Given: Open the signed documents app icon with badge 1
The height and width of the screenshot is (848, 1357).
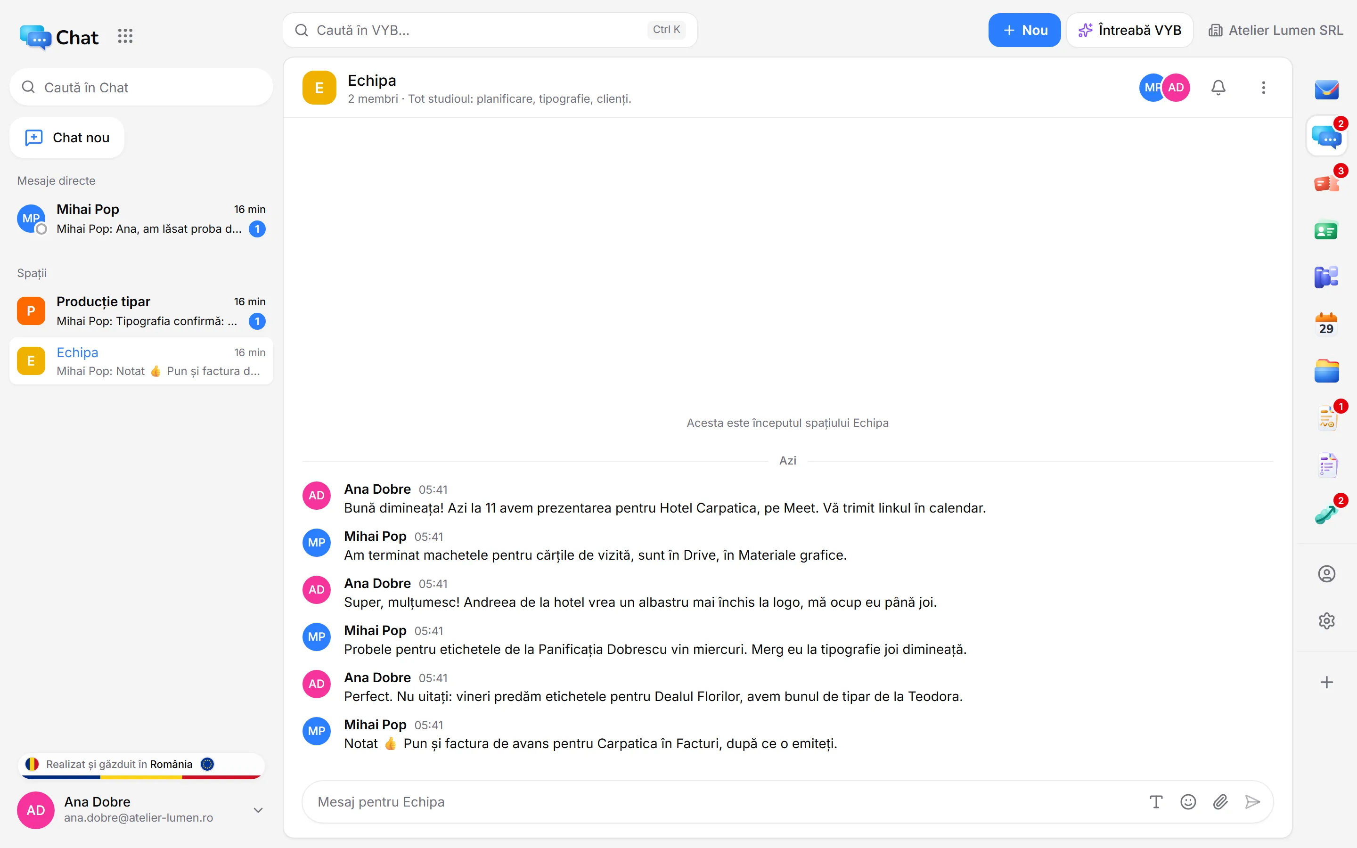Looking at the screenshot, I should (1326, 419).
